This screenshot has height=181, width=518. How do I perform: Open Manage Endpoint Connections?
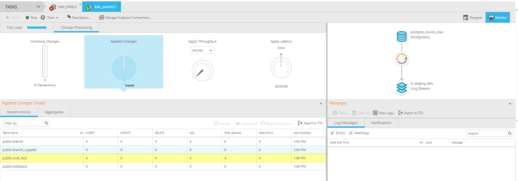coord(101,18)
